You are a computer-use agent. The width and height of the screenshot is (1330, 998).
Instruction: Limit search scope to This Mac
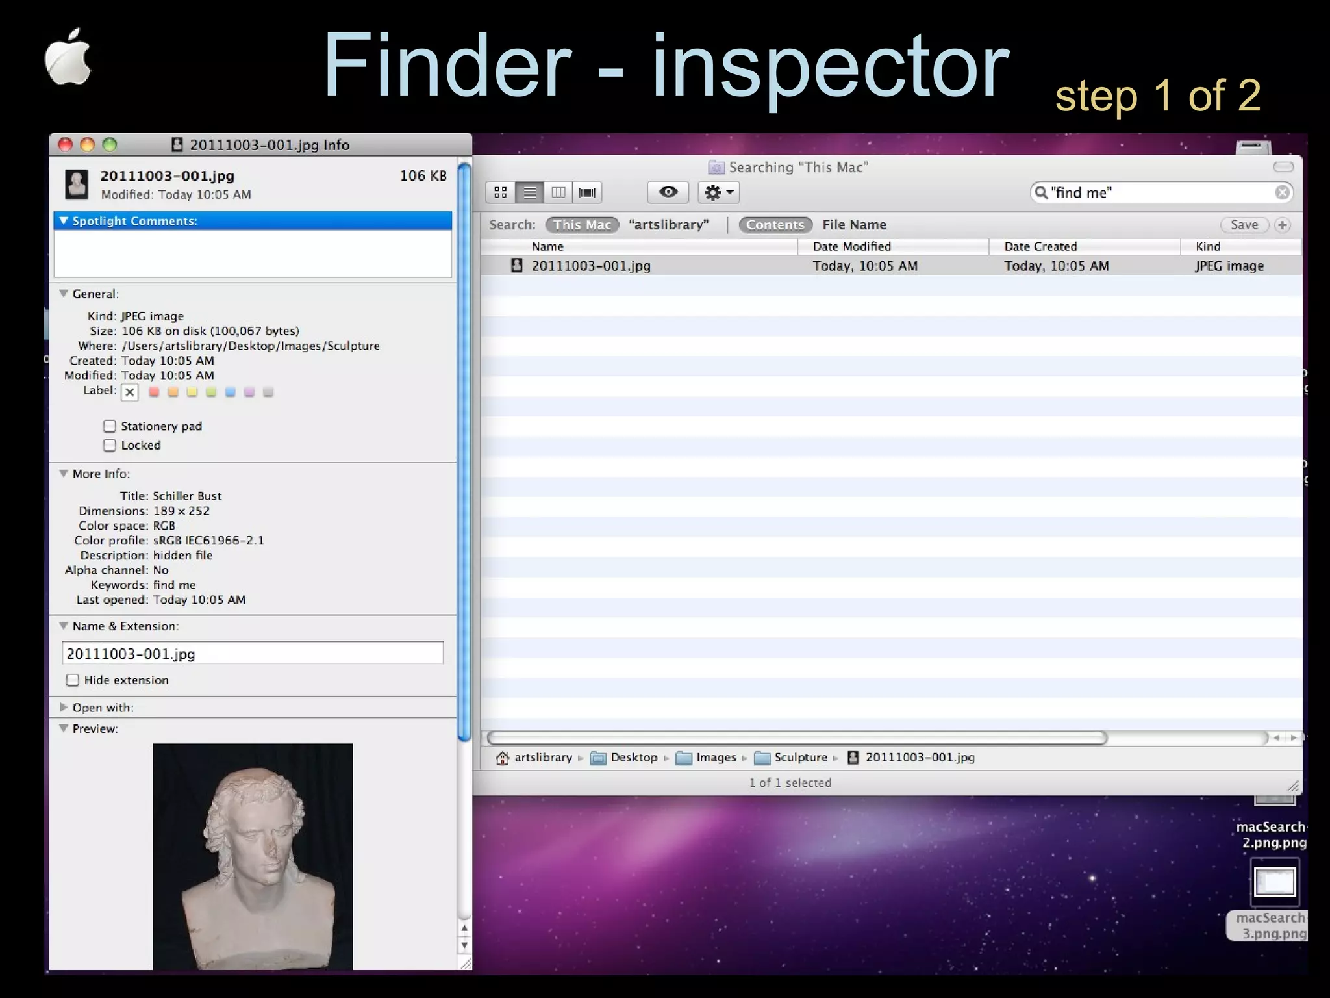point(583,225)
